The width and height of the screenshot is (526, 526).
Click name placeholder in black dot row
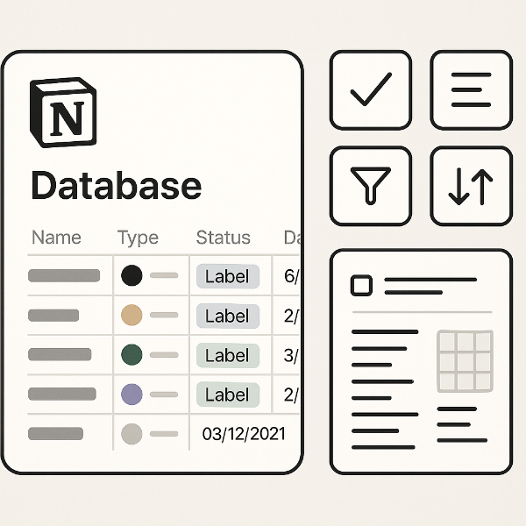point(64,275)
